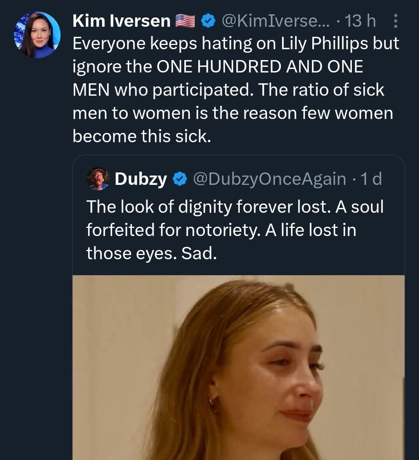Image resolution: width=419 pixels, height=460 pixels.
Task: Click the US flag emoji after Kim Iversen
Action: tap(185, 21)
